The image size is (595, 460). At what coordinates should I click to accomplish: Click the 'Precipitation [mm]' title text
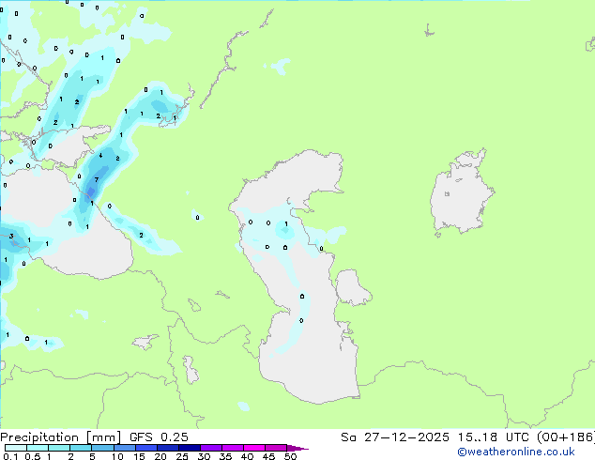[x=60, y=437]
